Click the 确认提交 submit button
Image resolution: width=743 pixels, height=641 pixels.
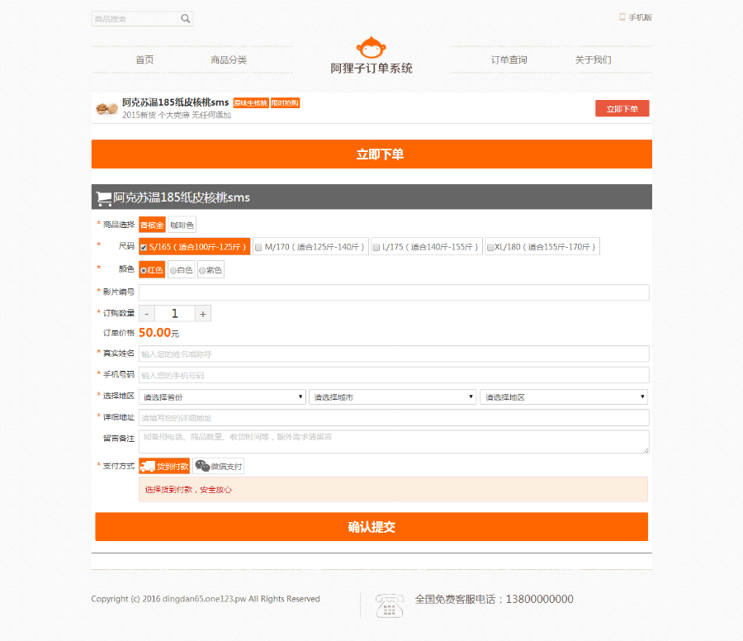click(x=371, y=527)
